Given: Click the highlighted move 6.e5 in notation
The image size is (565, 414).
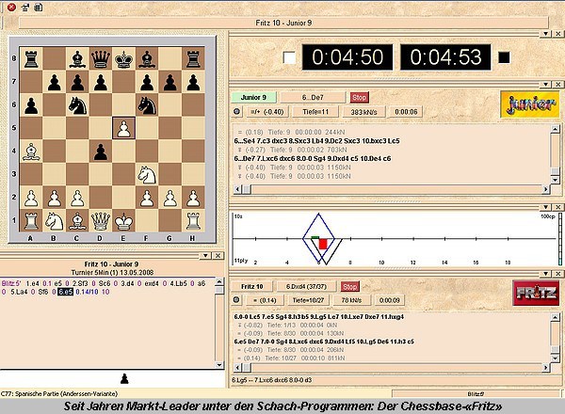Looking at the screenshot, I should (x=65, y=292).
